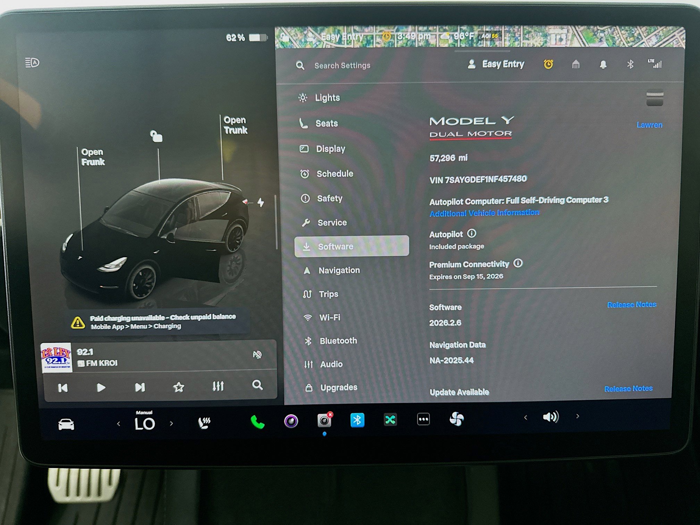Select Display in settings menu
This screenshot has height=525, width=700.
322,149
